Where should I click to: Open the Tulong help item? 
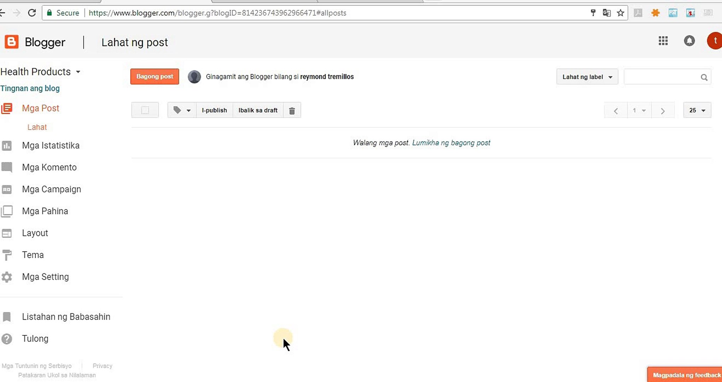35,338
